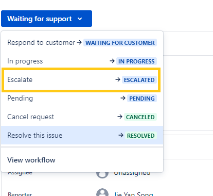This screenshot has width=213, height=196.
Task: Select Respond to customer transition
Action: pyautogui.click(x=82, y=42)
